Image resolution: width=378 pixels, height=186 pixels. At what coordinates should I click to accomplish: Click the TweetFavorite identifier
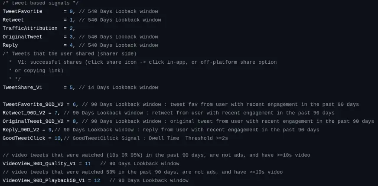23,11
